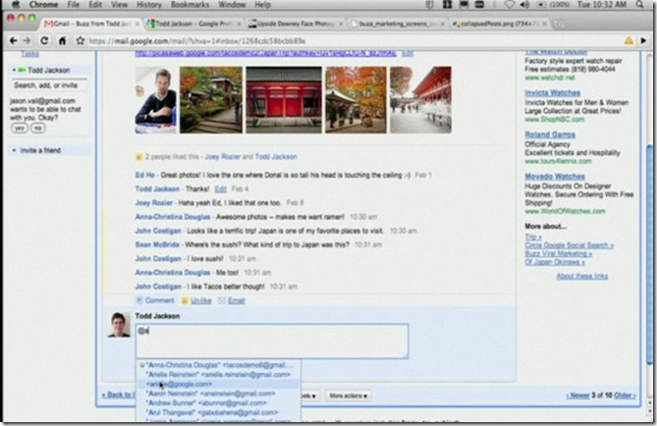Open the page menu arrow in toolbar
The width and height of the screenshot is (657, 426).
(x=643, y=40)
